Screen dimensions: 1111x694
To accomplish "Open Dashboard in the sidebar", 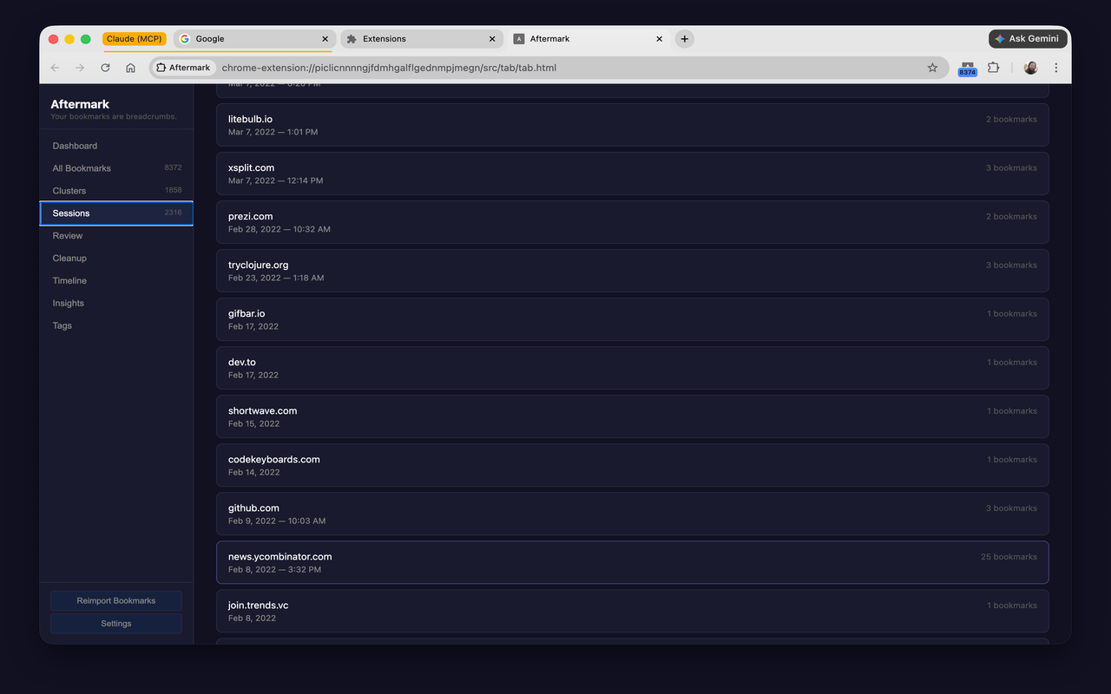I will click(116, 146).
